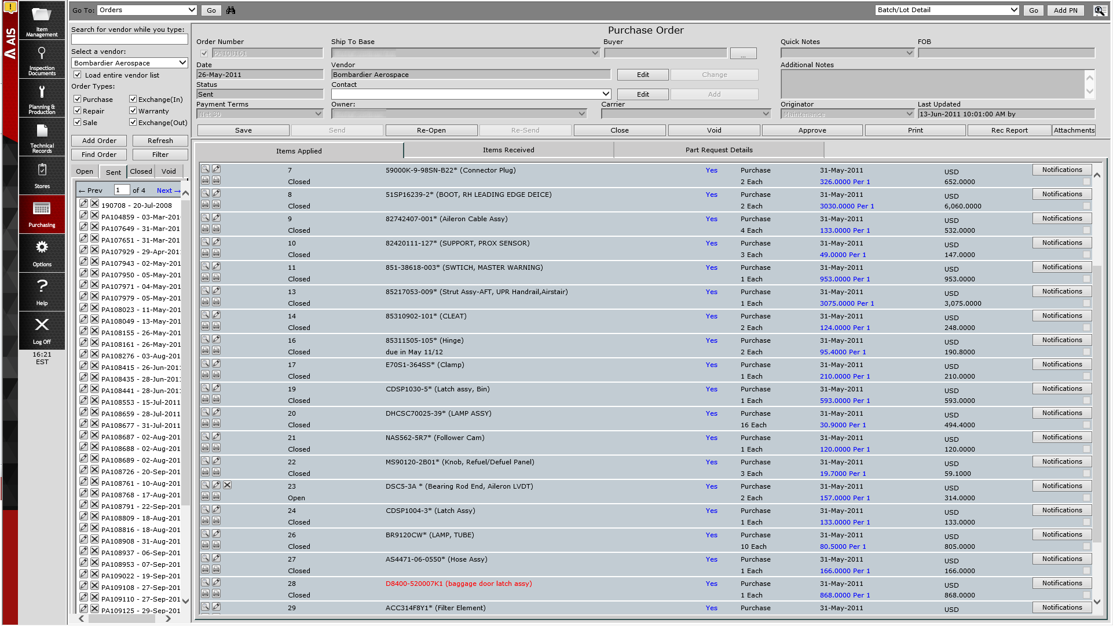The height and width of the screenshot is (627, 1113).
Task: Click the vendor search input field
Action: click(129, 39)
